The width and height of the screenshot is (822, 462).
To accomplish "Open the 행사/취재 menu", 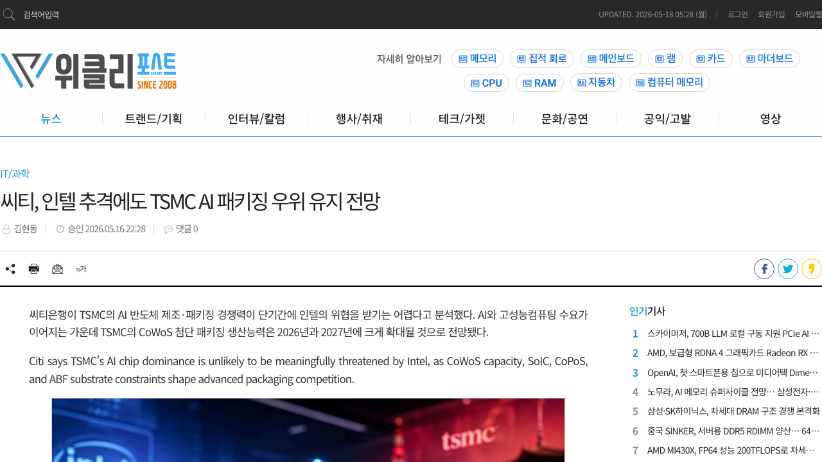I will point(359,118).
